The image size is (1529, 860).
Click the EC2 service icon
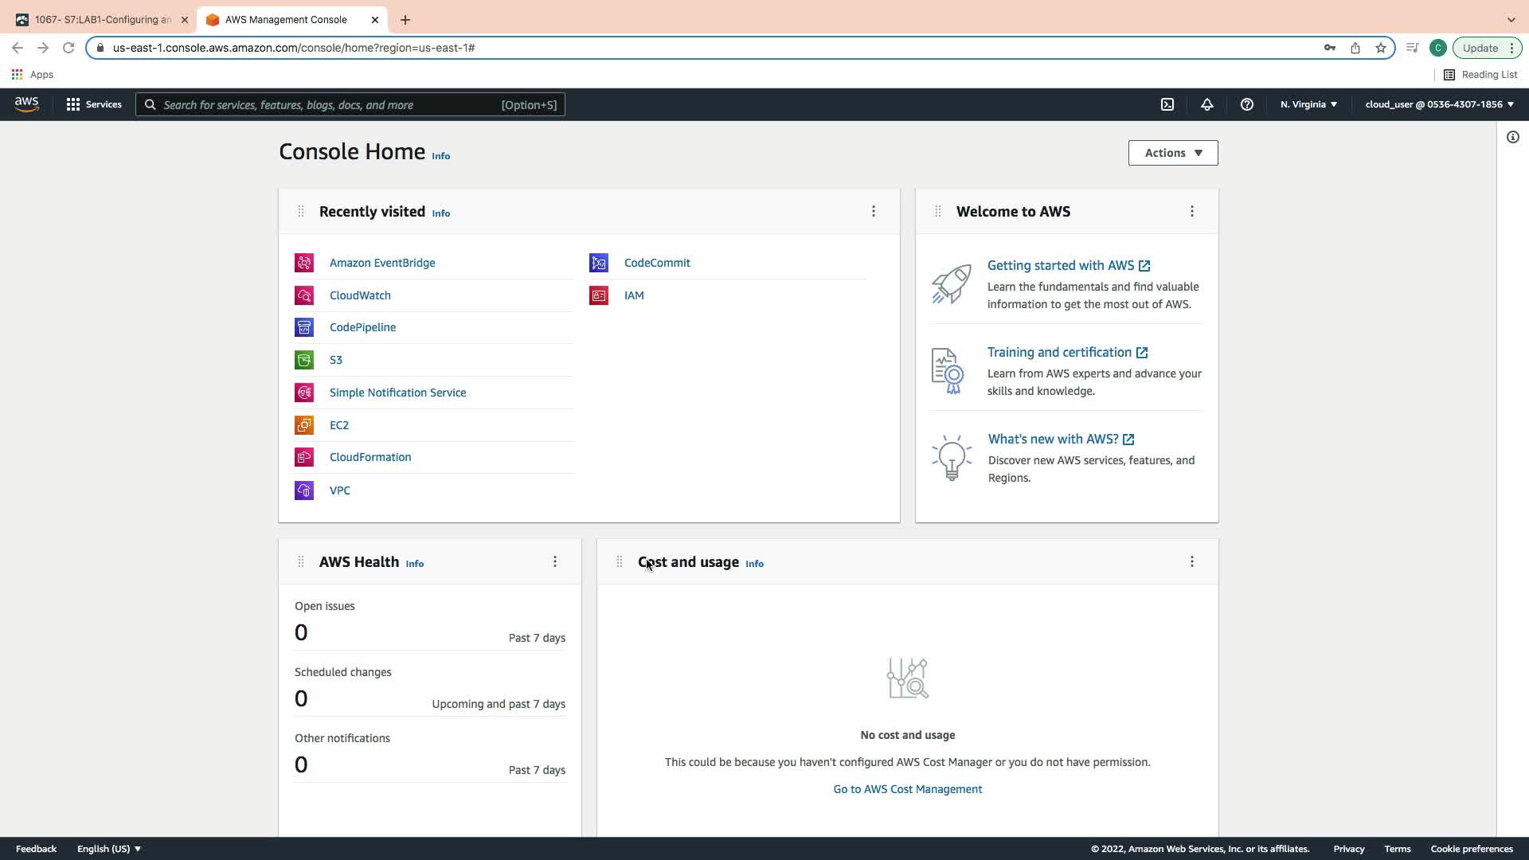tap(304, 425)
